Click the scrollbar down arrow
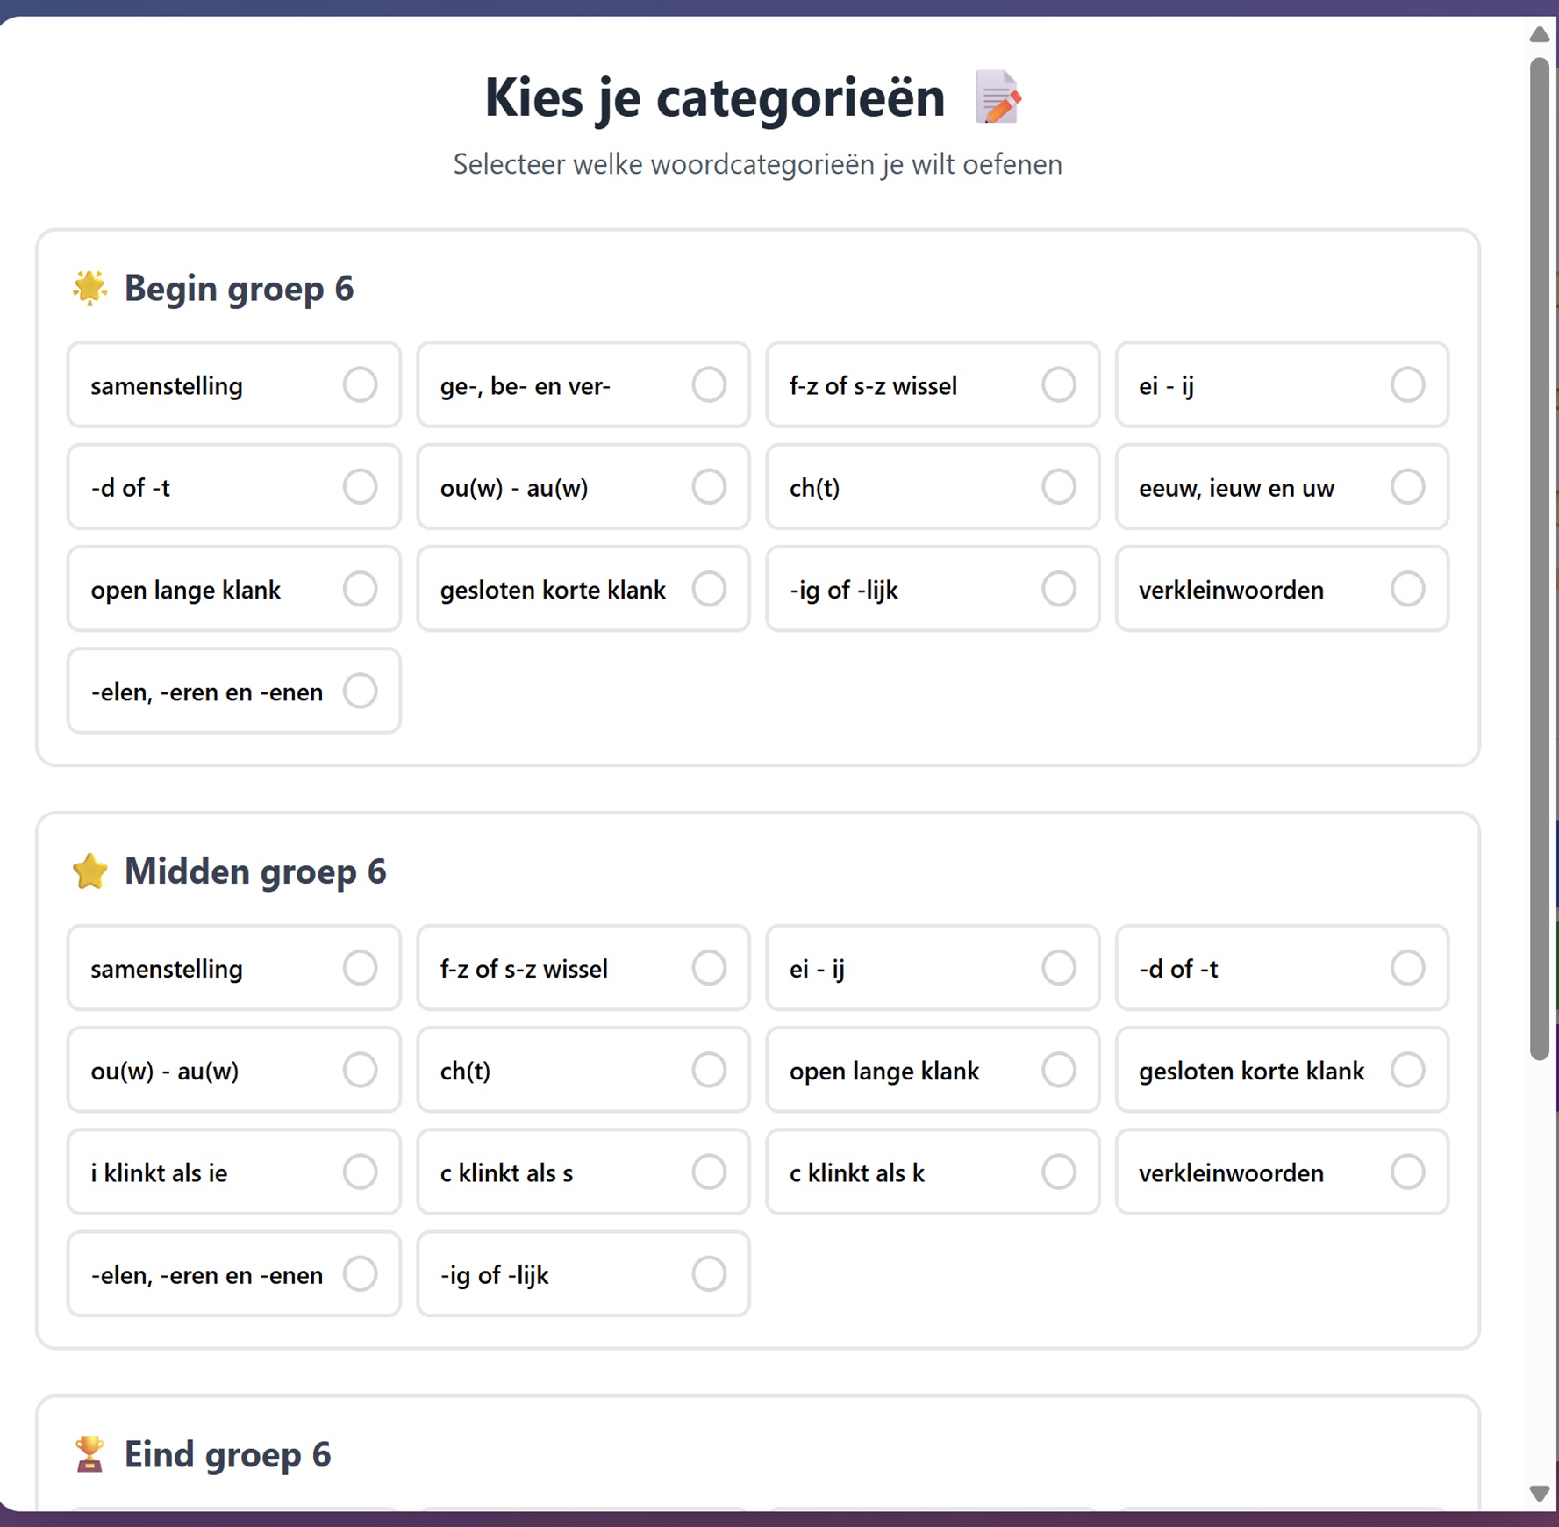 (x=1540, y=1493)
